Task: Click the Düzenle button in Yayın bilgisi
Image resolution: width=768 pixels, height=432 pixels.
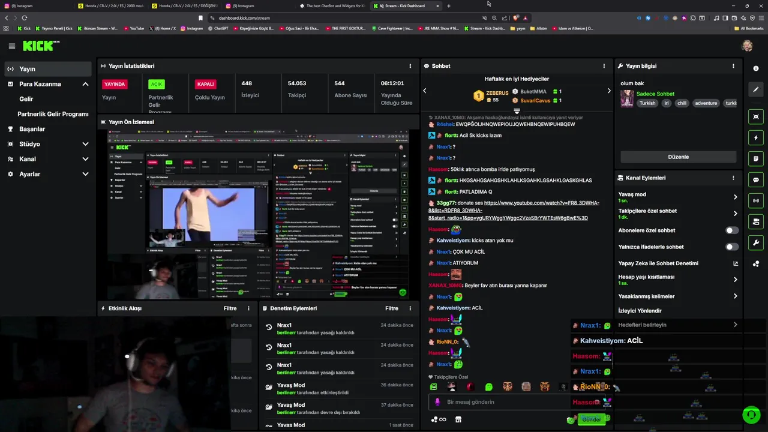Action: (x=678, y=157)
